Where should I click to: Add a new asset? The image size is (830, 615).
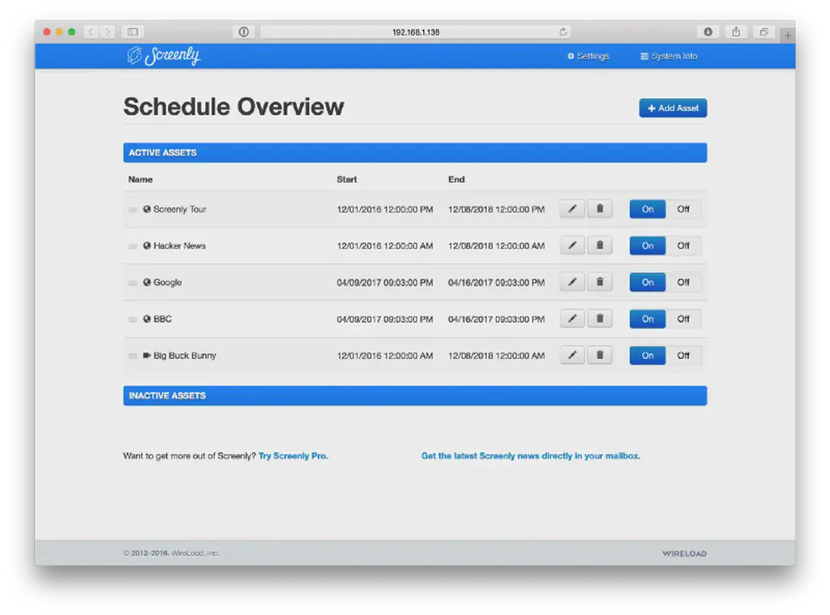pos(673,108)
